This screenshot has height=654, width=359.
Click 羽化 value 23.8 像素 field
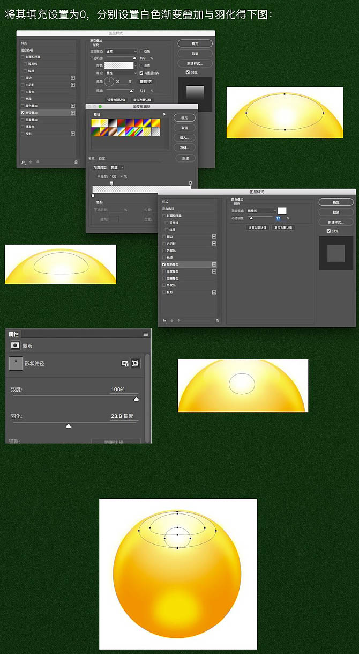coord(124,416)
